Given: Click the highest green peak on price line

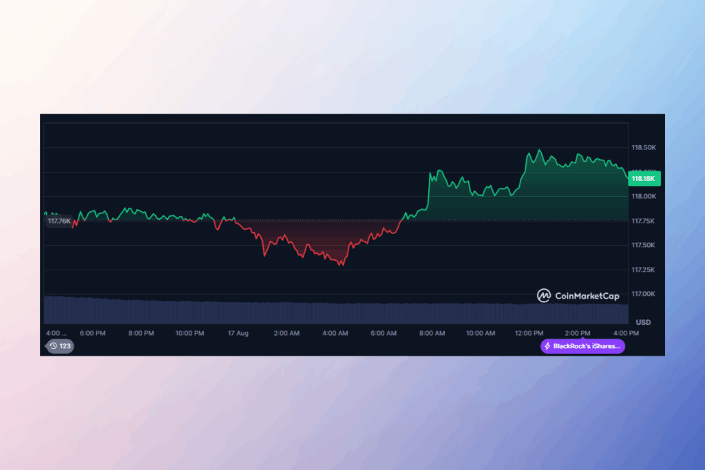Looking at the screenshot, I should [x=540, y=151].
